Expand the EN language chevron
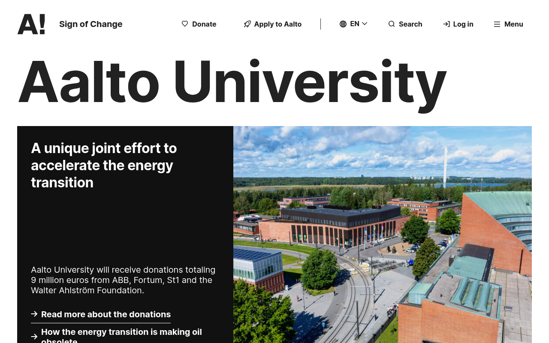 pos(365,24)
